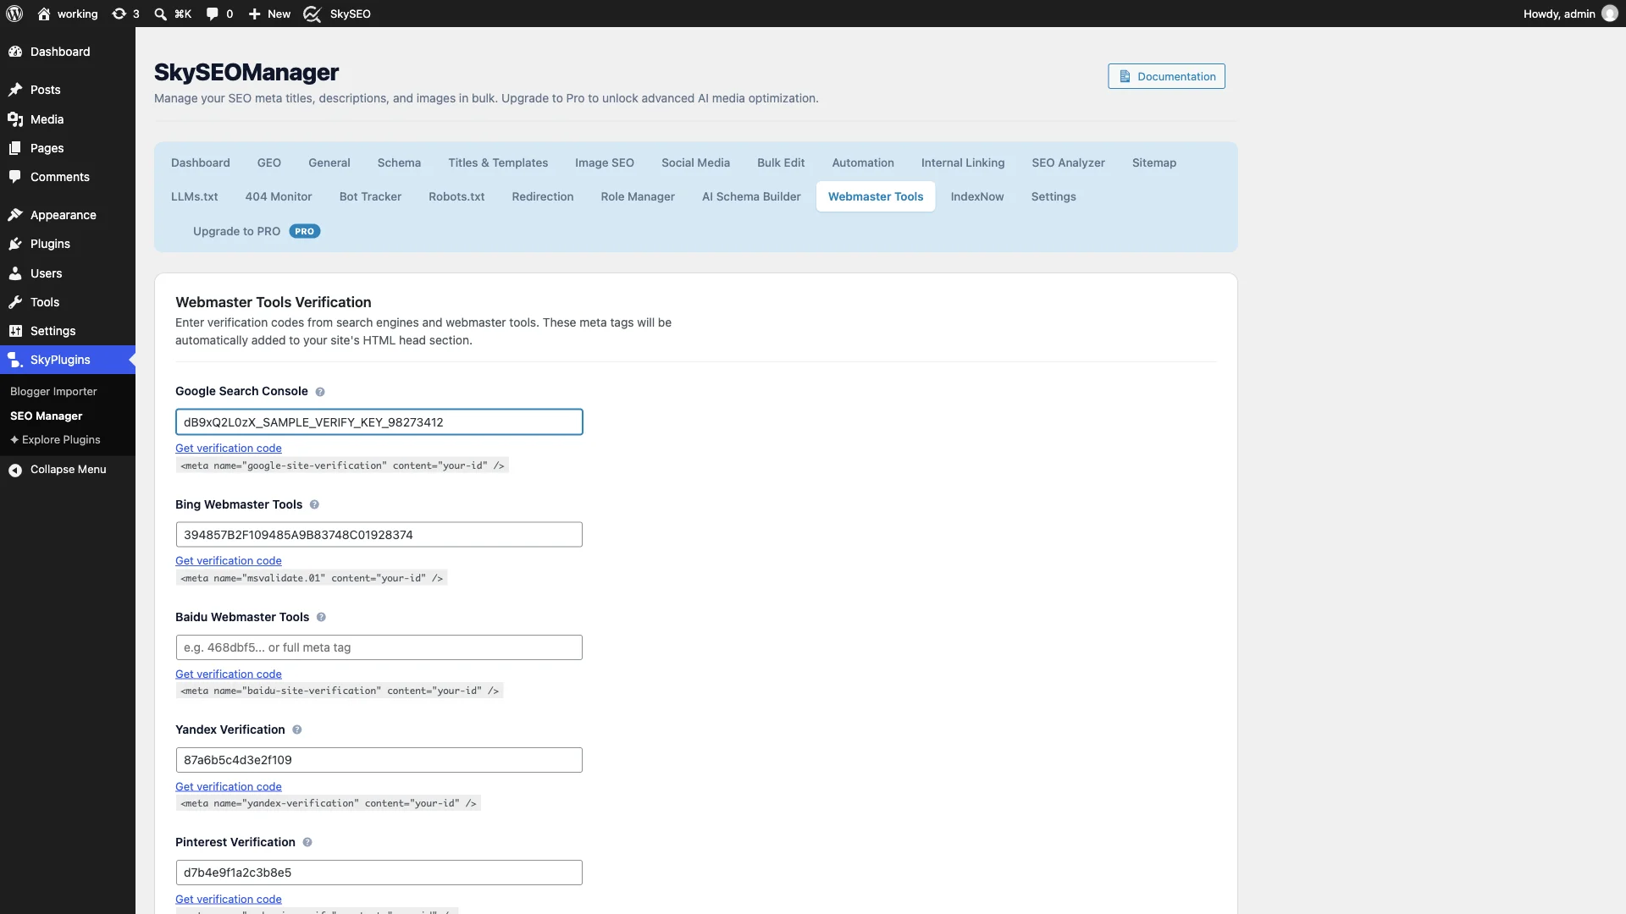Click the admin avatar next to Howdy
Image resolution: width=1626 pixels, height=914 pixels.
(1610, 14)
